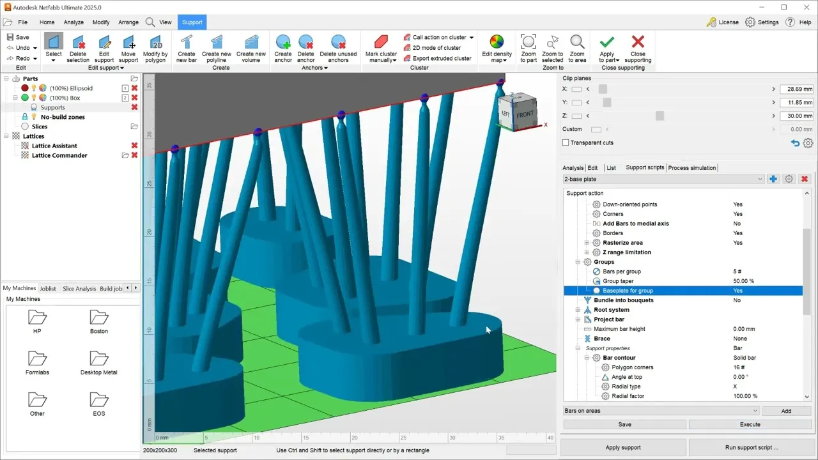The width and height of the screenshot is (818, 460).
Task: Switch to the Arrange ribbon tab
Action: (x=128, y=22)
